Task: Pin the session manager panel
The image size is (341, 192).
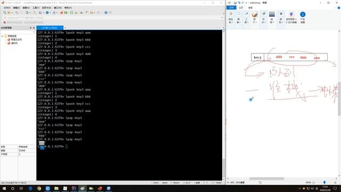Action: point(31,28)
